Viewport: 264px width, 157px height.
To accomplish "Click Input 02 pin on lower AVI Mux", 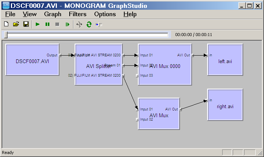I will 137,119.
